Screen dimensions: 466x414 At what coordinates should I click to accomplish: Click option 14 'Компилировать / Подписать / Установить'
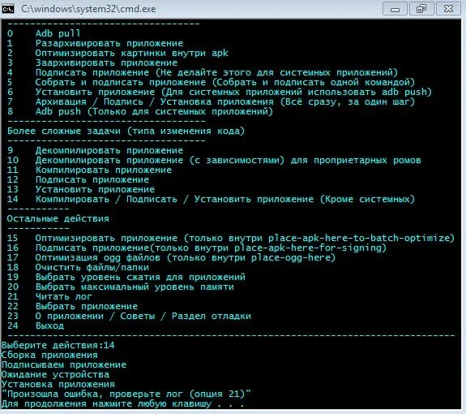(211, 199)
